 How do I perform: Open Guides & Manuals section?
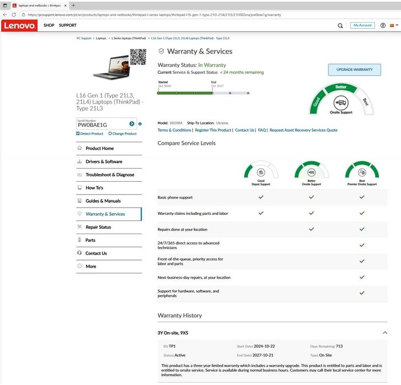109,201
